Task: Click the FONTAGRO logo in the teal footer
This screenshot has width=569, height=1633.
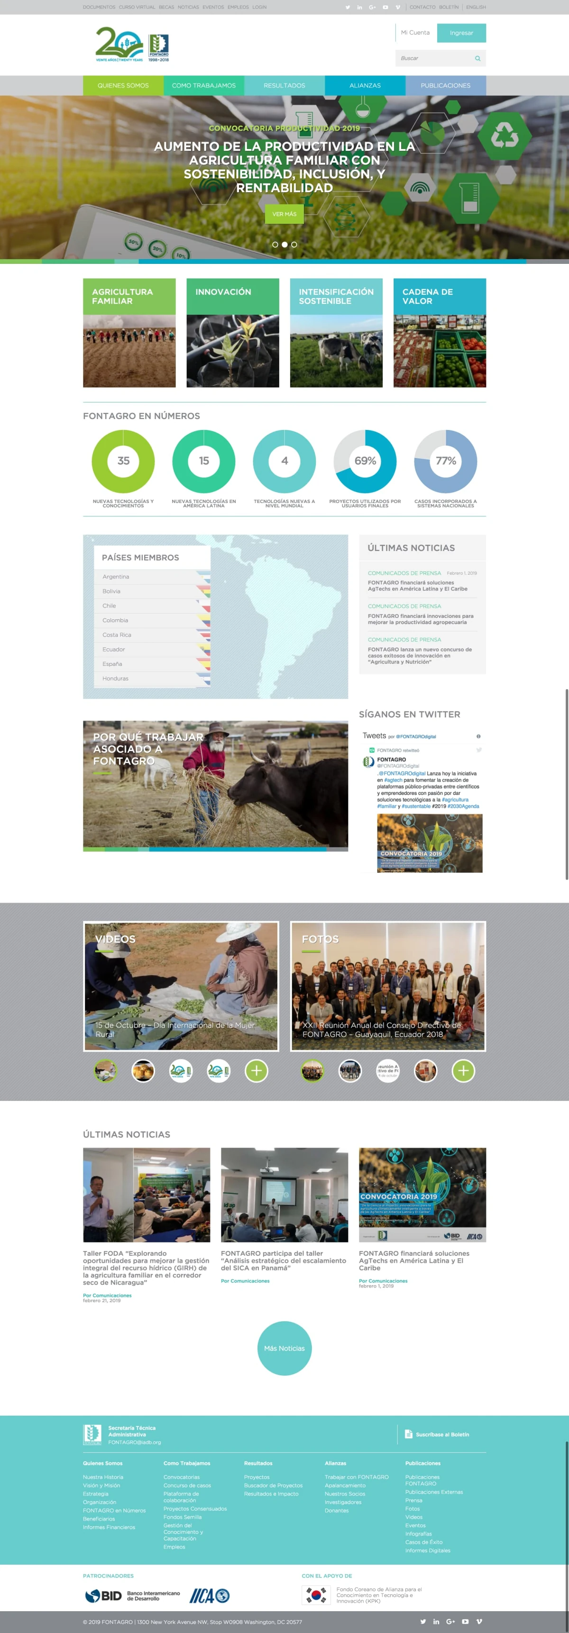Action: click(92, 1435)
